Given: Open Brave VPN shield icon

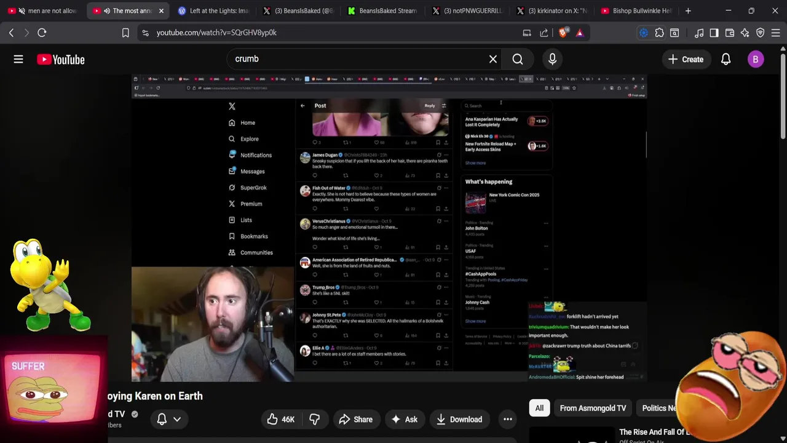Looking at the screenshot, I should click(761, 33).
